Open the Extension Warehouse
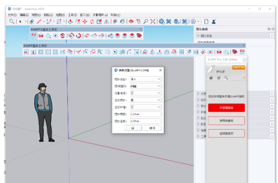Viewport: 278px width, 183px height. point(169,22)
